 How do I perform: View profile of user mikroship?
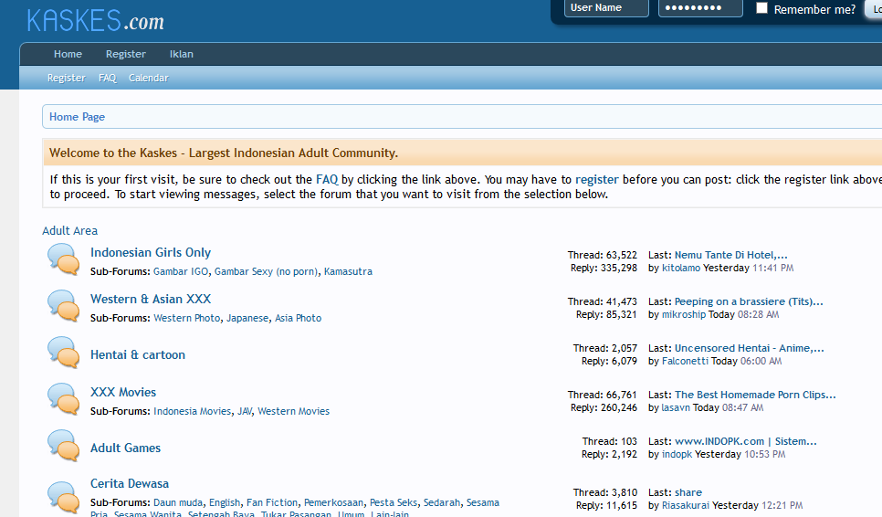(684, 314)
